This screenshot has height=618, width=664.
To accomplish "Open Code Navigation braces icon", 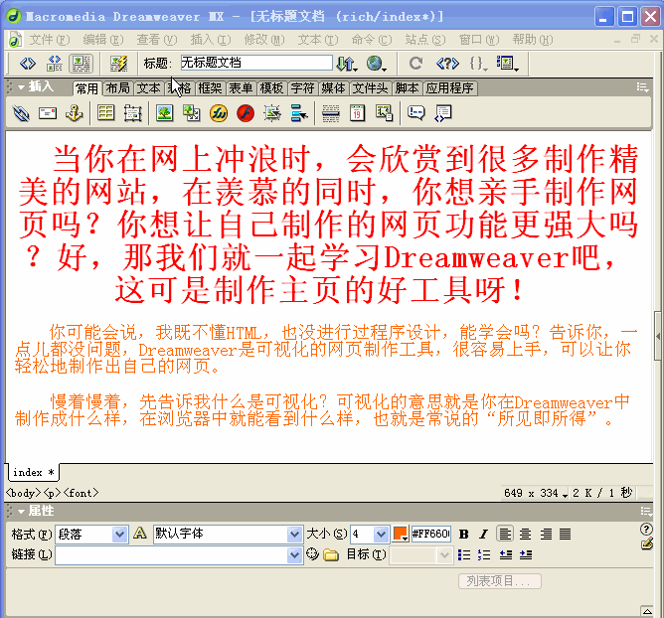I will click(x=478, y=64).
